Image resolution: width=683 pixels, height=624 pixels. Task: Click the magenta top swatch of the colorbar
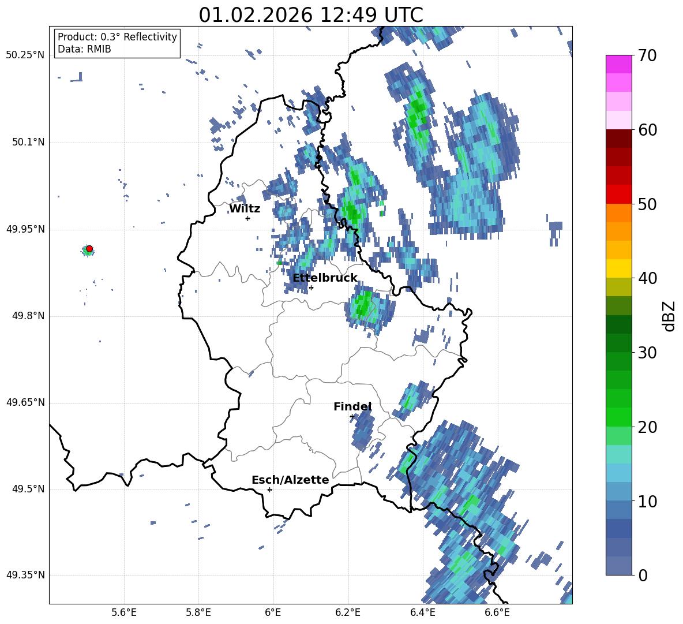619,64
